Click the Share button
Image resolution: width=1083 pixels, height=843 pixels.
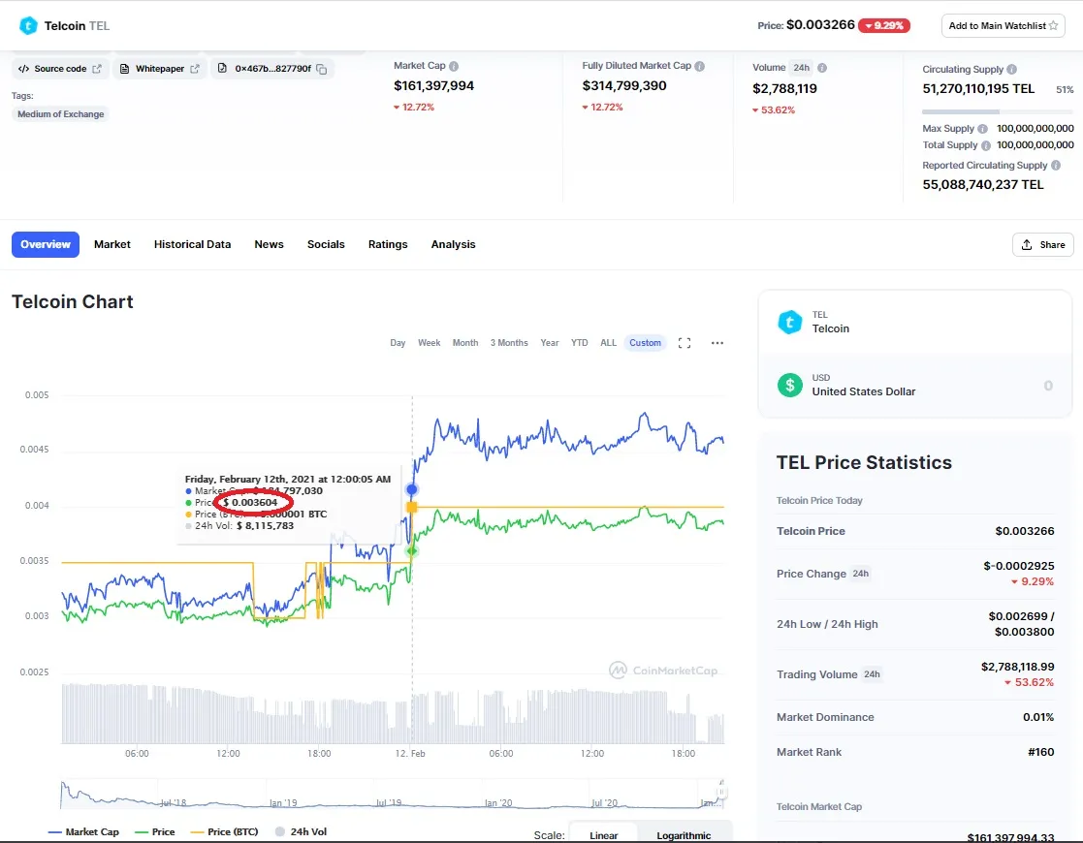(1043, 245)
